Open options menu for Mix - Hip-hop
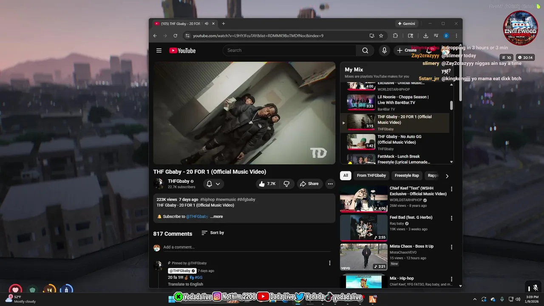544x306 pixels. pos(451,279)
